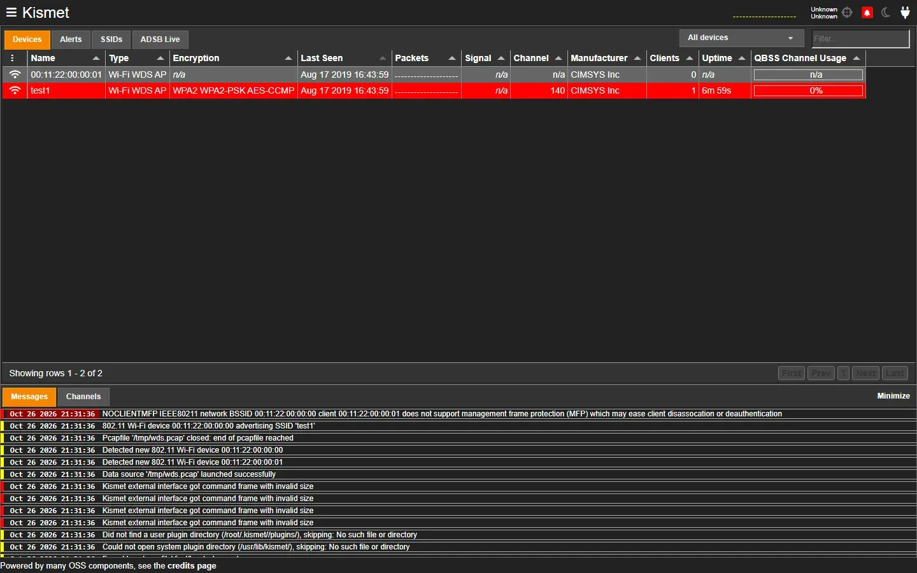Open the red alert bell notifications
The image size is (917, 573).
click(867, 12)
